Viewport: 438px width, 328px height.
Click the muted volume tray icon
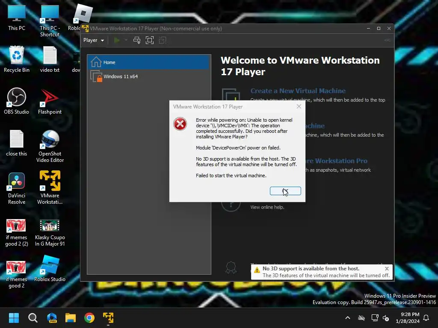pos(386,318)
